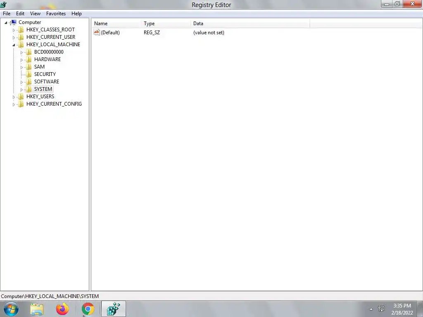Expand HKEY_CURRENT_USER arrow
This screenshot has width=423, height=317.
coord(14,38)
